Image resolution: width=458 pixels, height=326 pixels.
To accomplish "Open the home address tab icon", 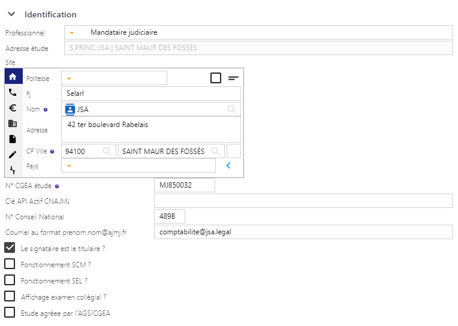I will [x=13, y=77].
